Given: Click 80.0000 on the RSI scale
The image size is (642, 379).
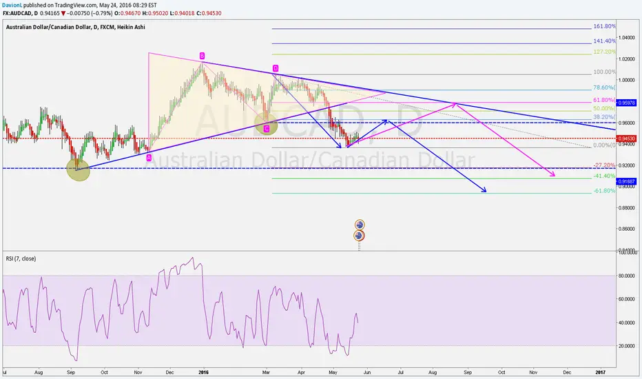Looking at the screenshot, I should (x=627, y=276).
